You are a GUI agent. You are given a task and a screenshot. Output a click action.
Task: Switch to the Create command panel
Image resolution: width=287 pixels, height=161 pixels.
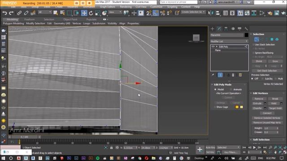coord(212,29)
